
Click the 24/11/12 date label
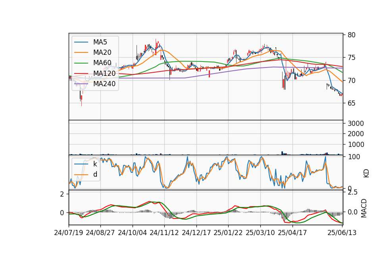pos(164,233)
